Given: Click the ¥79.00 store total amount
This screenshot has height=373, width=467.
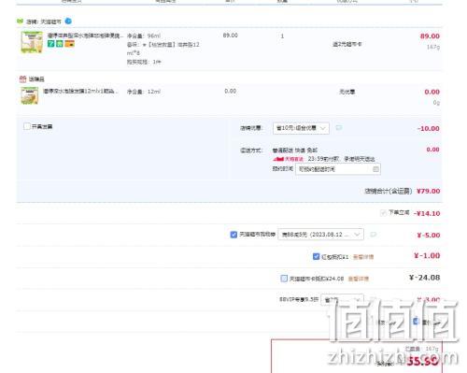Looking at the screenshot, I should click(x=429, y=191).
